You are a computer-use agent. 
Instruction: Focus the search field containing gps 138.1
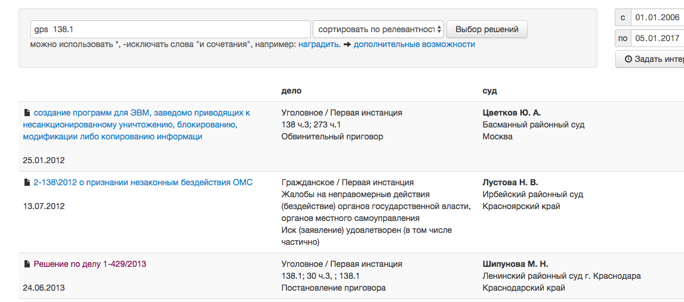coord(171,29)
